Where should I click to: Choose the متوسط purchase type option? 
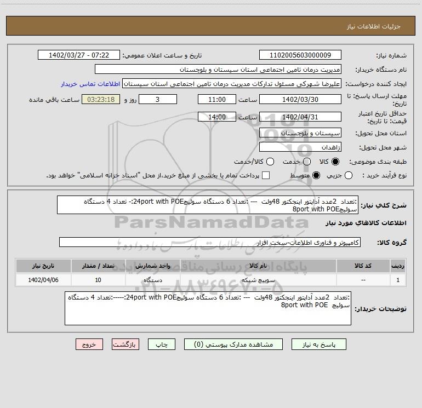(316, 175)
